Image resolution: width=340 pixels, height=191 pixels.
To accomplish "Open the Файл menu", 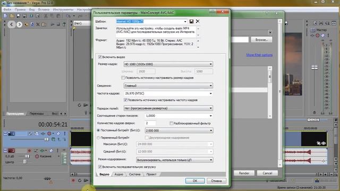I will [7, 10].
